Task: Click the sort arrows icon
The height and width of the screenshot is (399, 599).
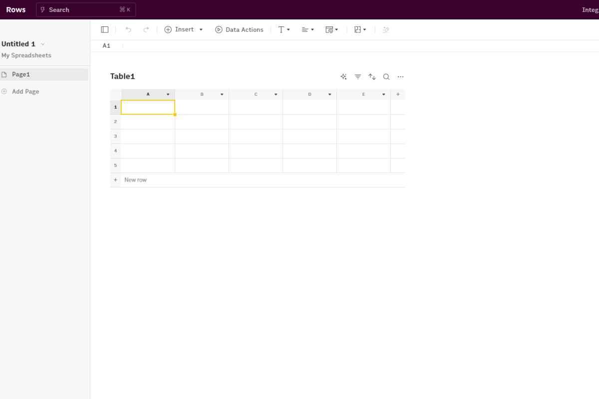Action: coord(372,77)
